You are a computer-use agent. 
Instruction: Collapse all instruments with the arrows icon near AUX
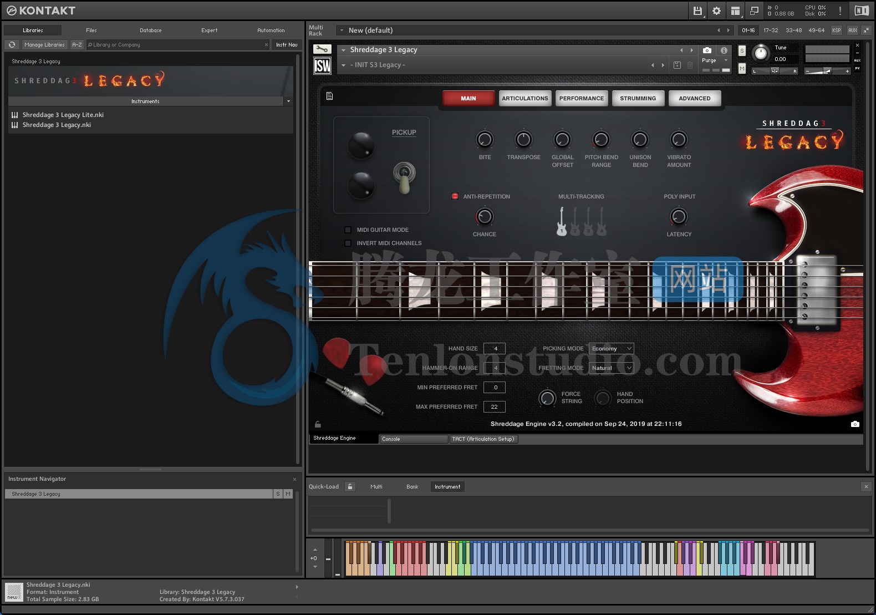click(866, 31)
